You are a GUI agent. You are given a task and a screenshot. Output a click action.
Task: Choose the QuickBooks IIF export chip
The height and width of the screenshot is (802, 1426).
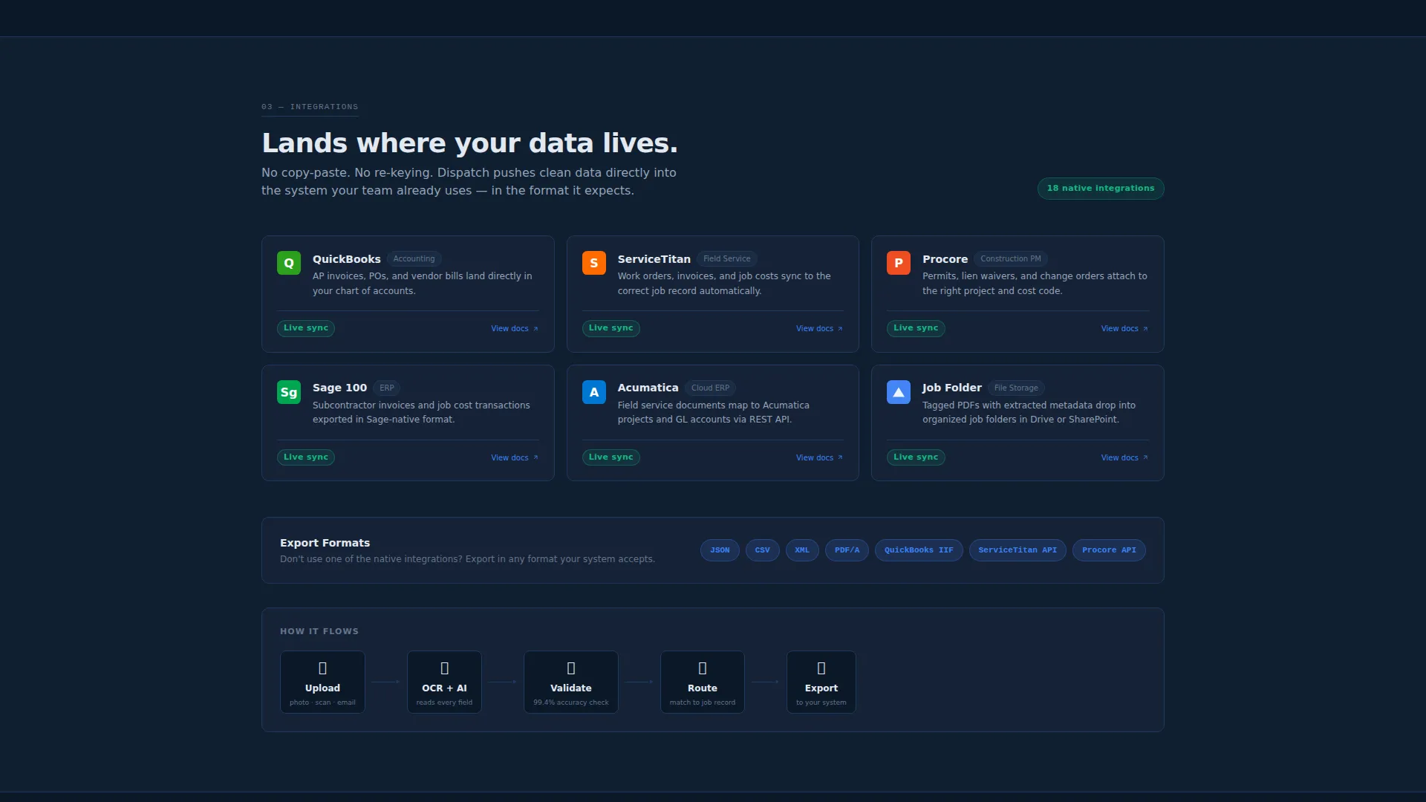click(919, 550)
